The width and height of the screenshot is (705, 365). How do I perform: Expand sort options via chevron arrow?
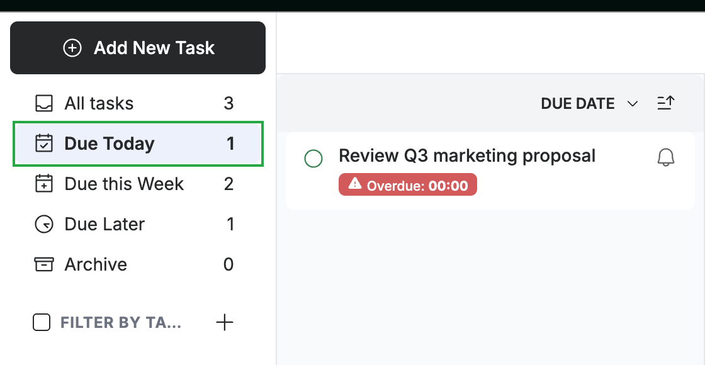coord(633,104)
